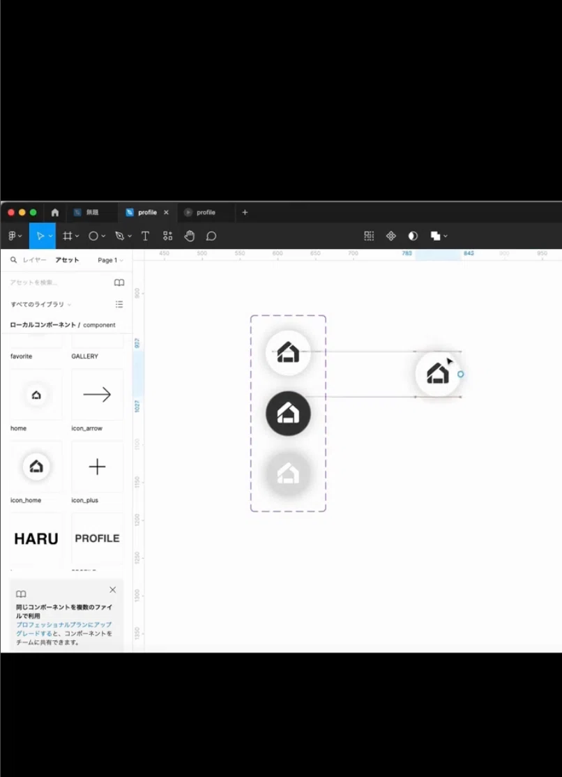562x777 pixels.
Task: Select the HARU component thumbnail
Action: 36,538
